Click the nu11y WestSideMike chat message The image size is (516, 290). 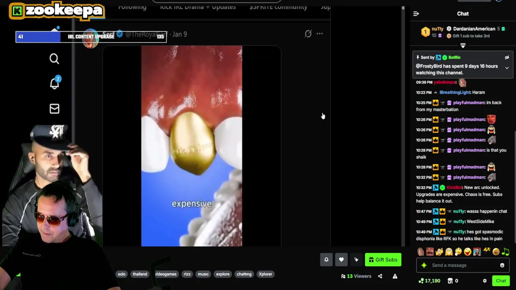455,222
